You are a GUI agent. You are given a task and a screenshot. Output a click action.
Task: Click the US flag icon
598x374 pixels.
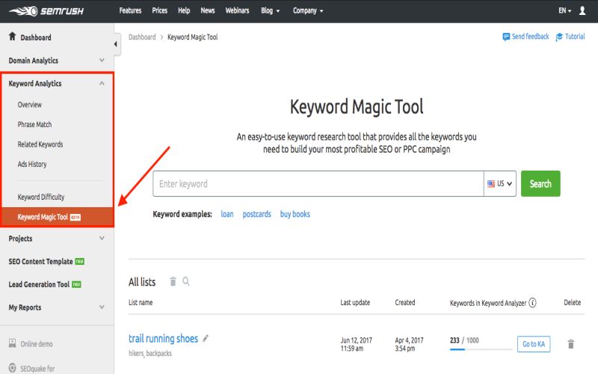click(491, 183)
